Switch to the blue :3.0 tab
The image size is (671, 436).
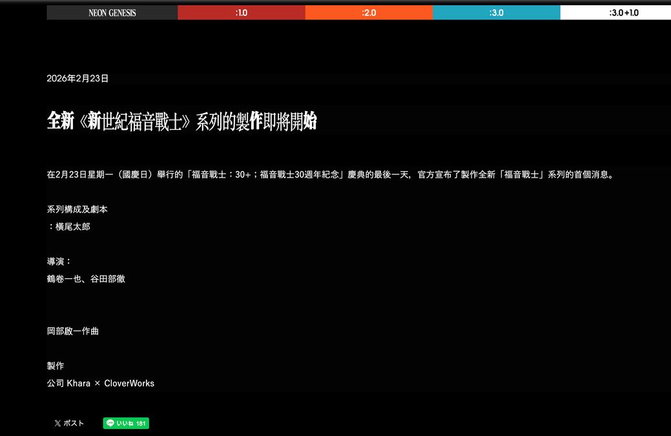(497, 12)
